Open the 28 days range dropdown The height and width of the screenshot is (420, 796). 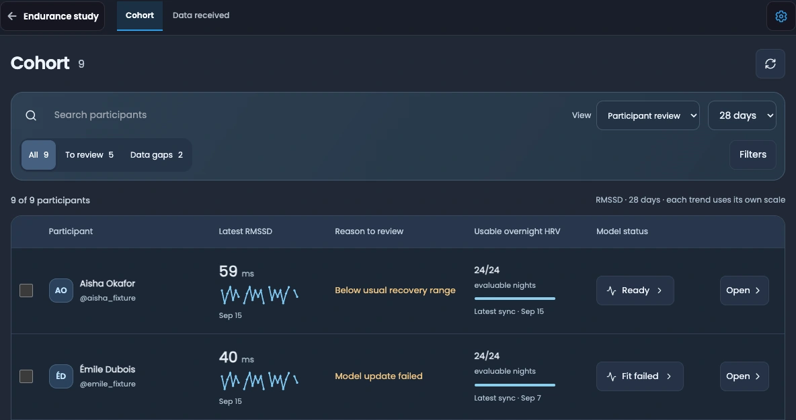[x=742, y=115]
